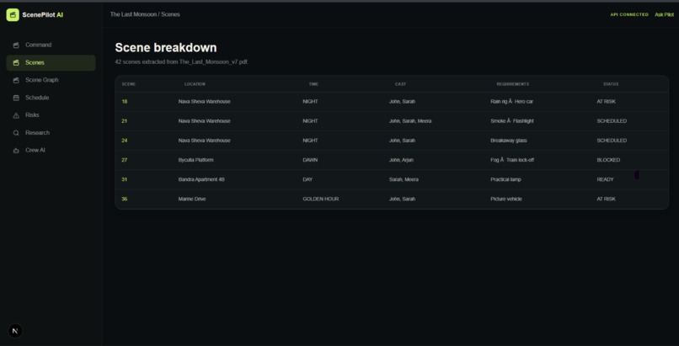Screen dimensions: 679x346
Task: Click the Risks warning triangle icon
Action: pos(16,115)
